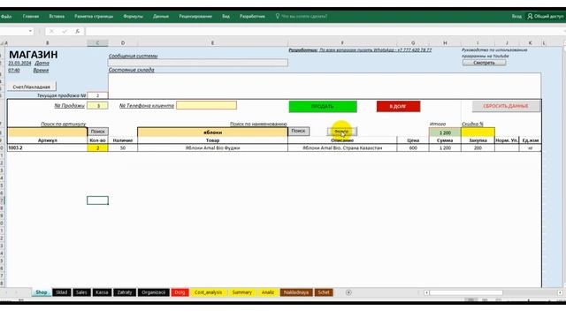Click the 'Что вы хотите сделать' search box

coord(302,16)
